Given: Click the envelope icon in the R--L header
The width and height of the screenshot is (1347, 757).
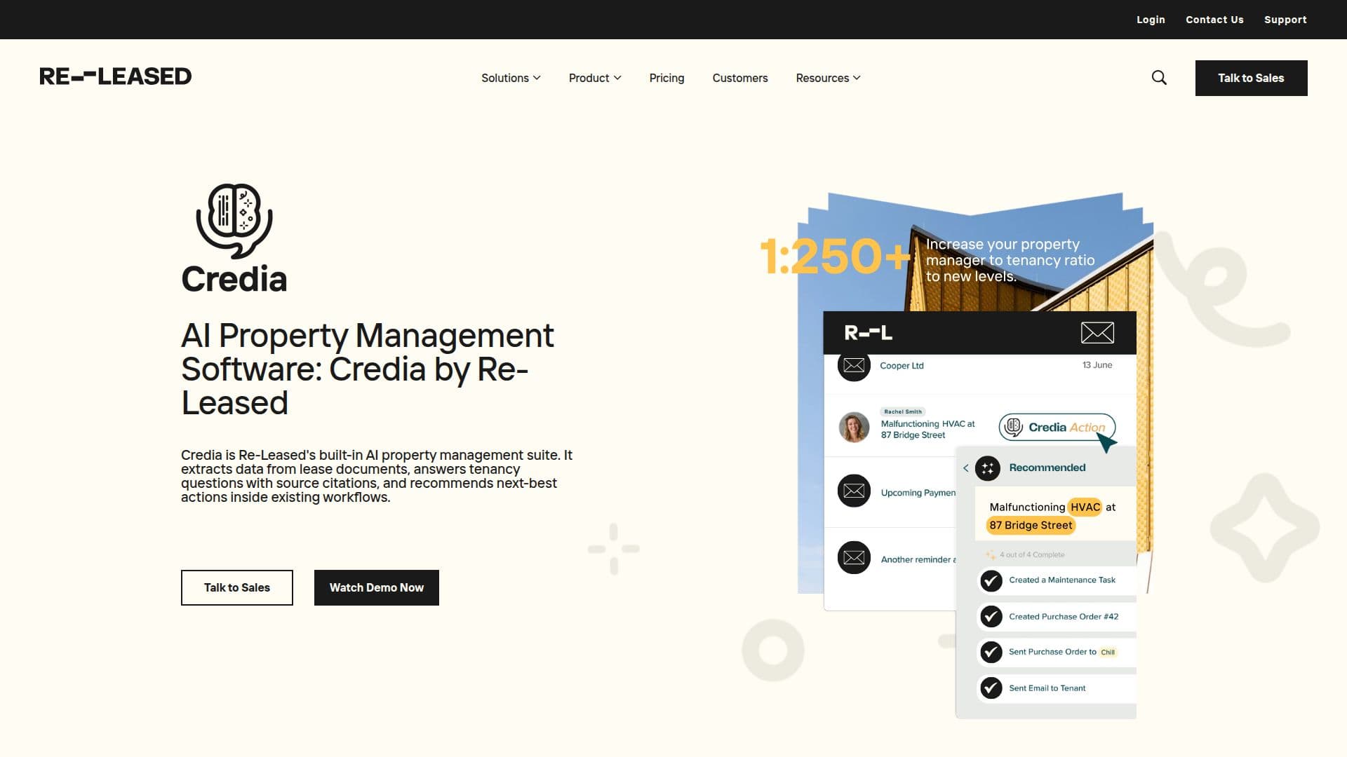Looking at the screenshot, I should coord(1097,332).
